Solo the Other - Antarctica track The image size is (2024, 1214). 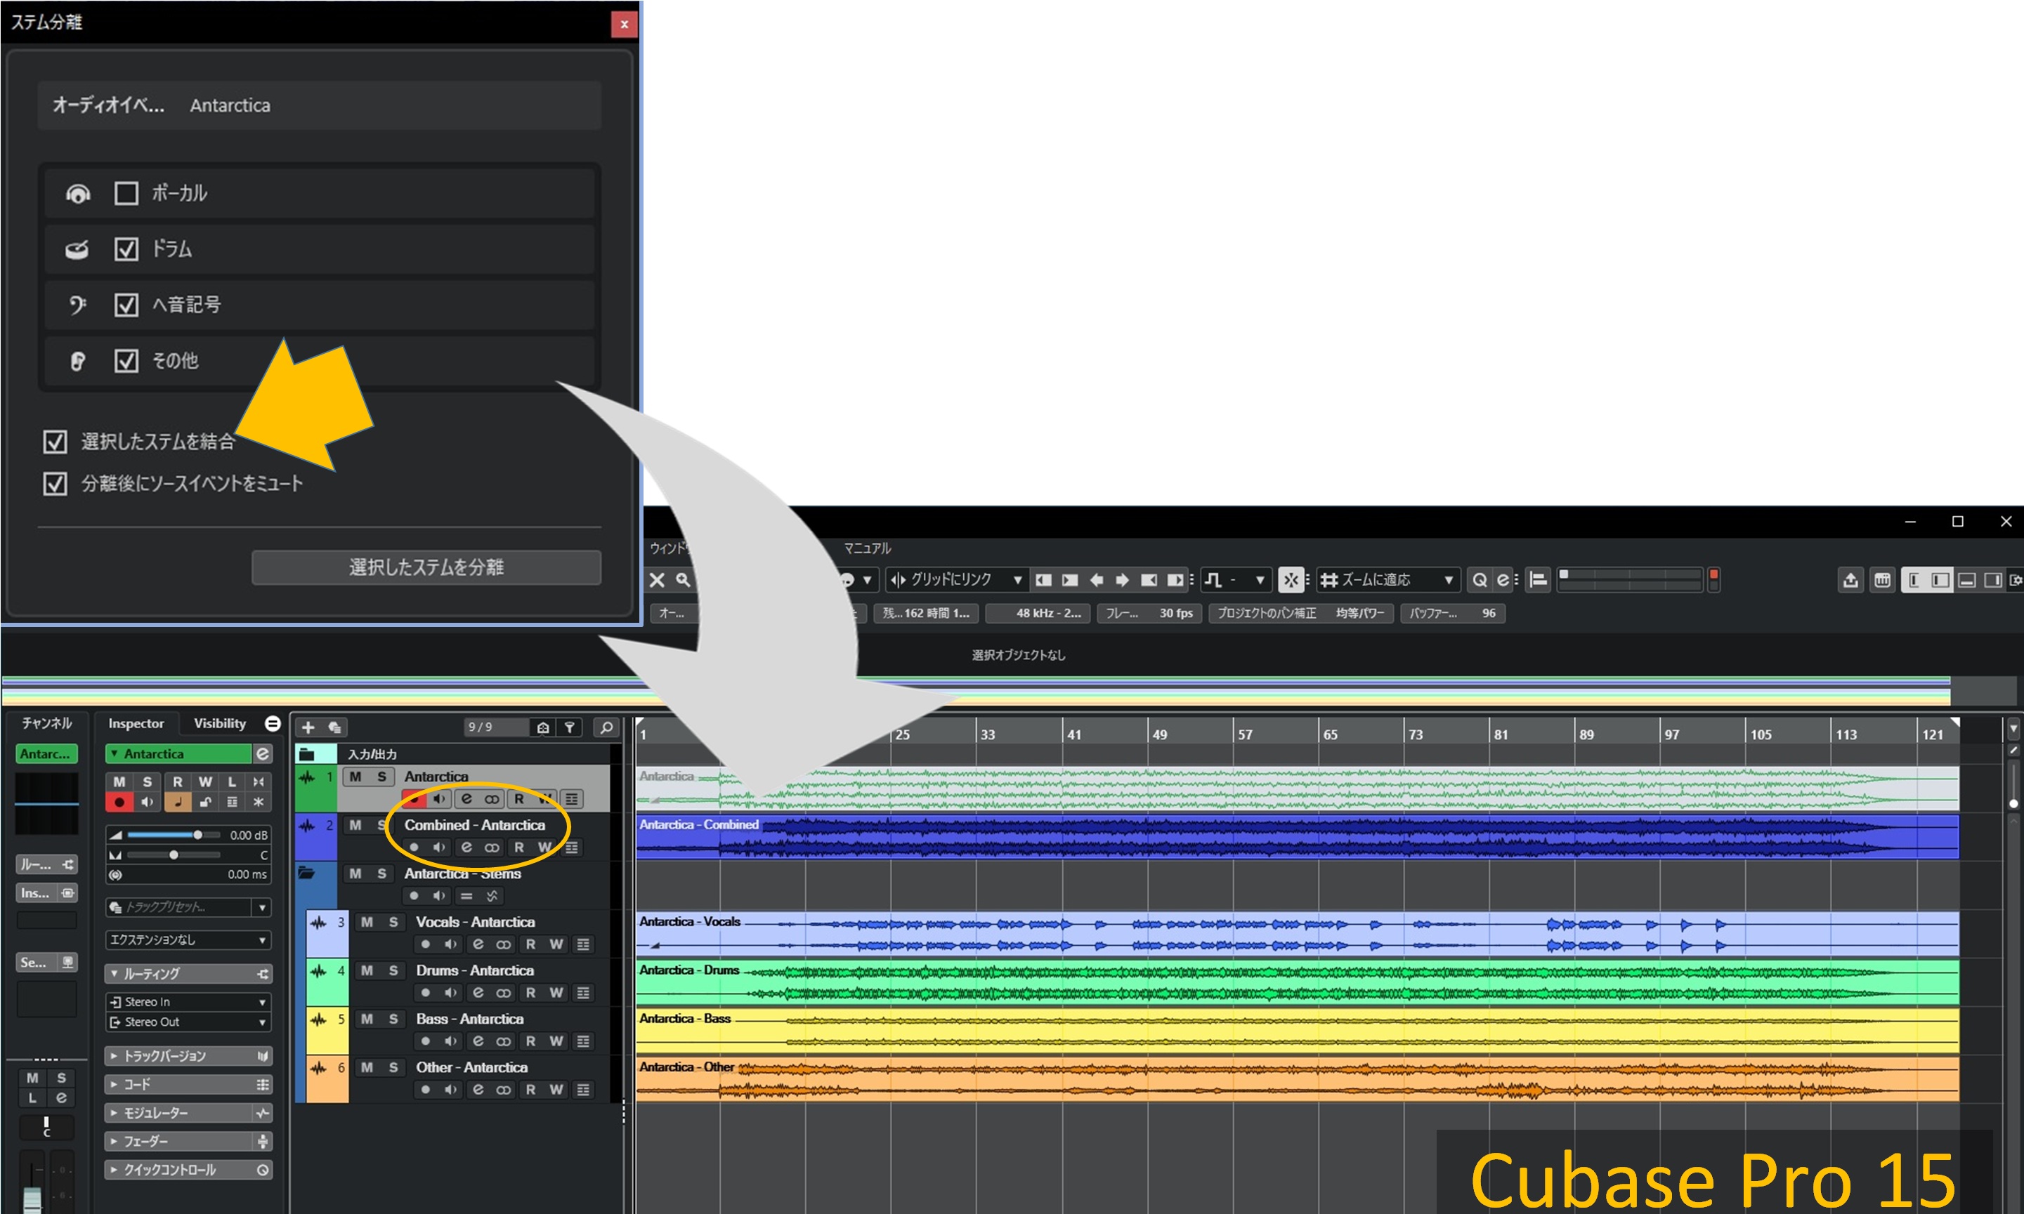pos(393,1067)
